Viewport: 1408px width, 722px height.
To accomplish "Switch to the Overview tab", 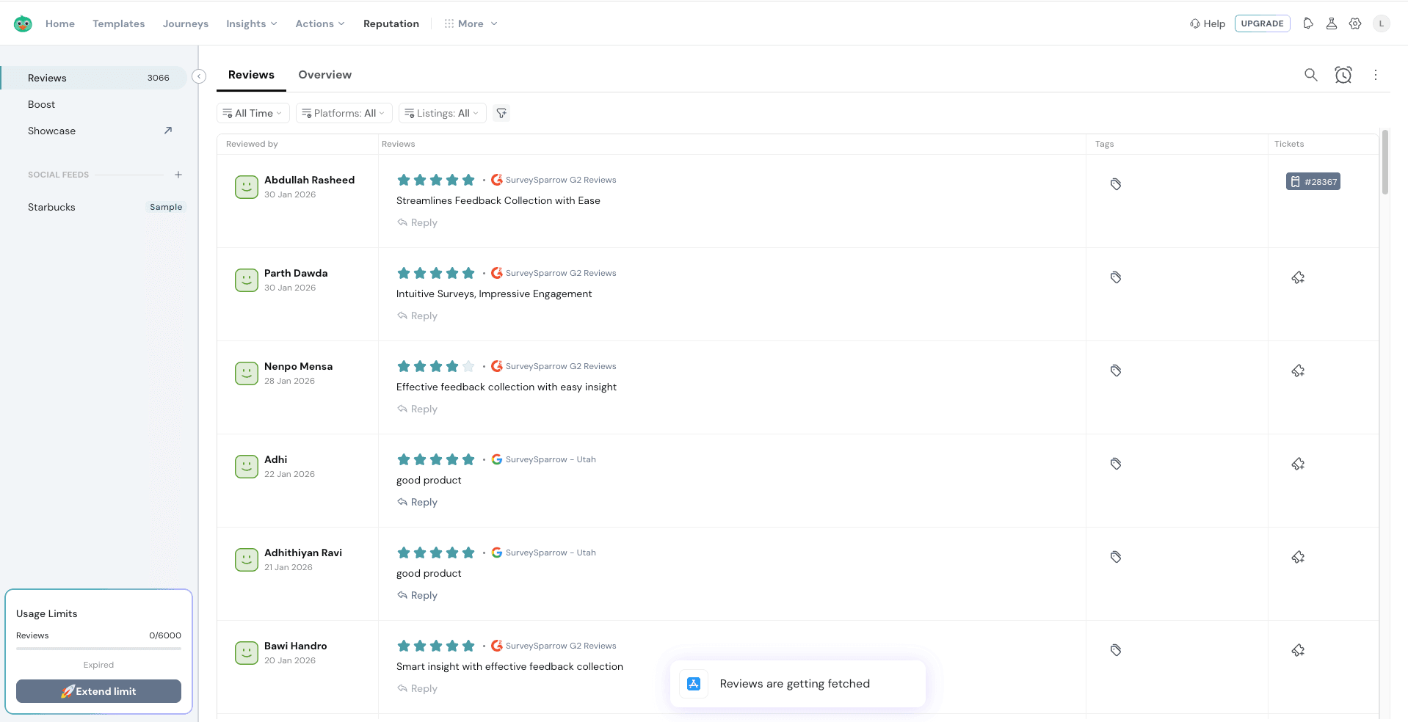I will pos(324,75).
